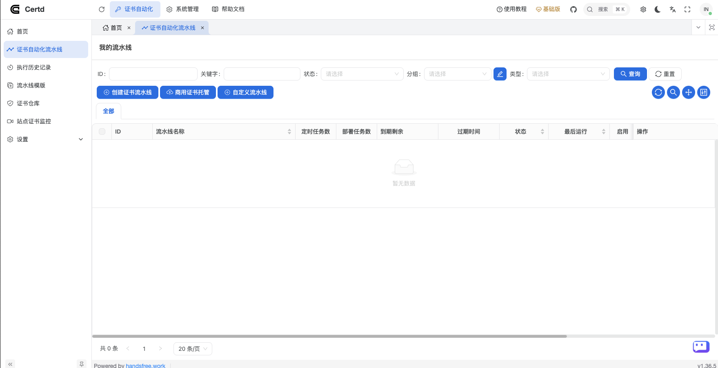Change page size 20 条/页 dropdown

pyautogui.click(x=193, y=349)
